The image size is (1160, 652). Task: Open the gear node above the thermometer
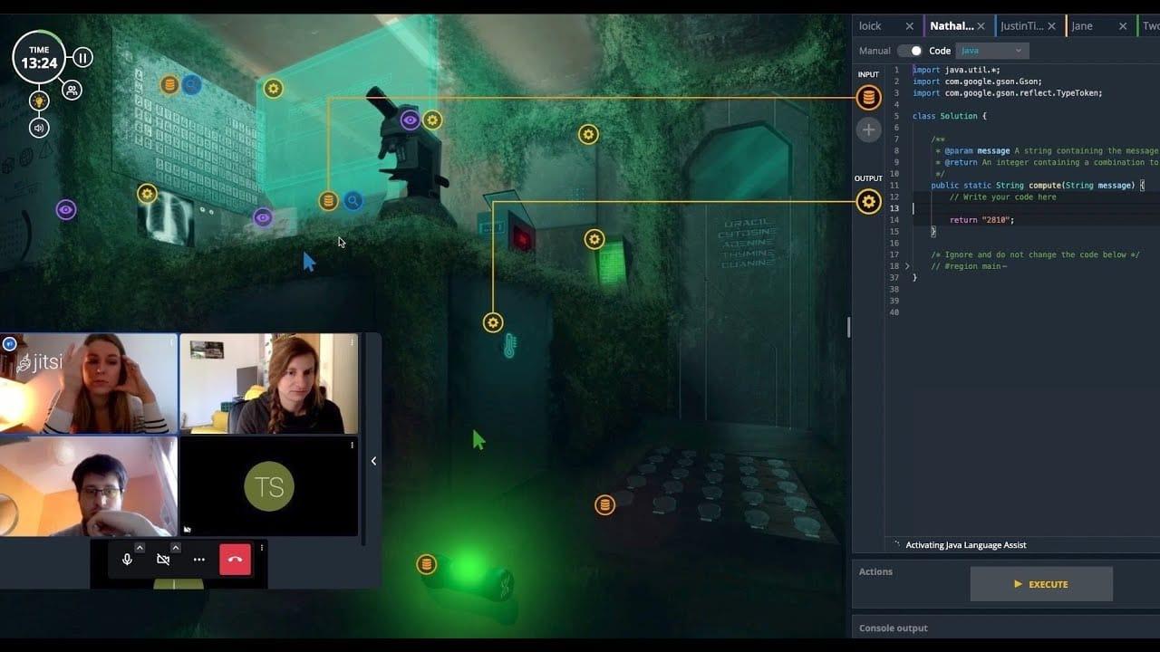[x=493, y=322]
